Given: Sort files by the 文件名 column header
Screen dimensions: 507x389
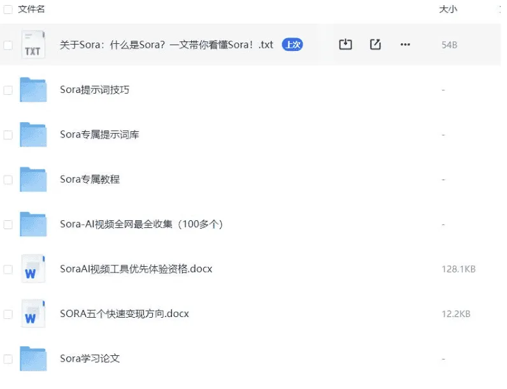Looking at the screenshot, I should point(31,10).
